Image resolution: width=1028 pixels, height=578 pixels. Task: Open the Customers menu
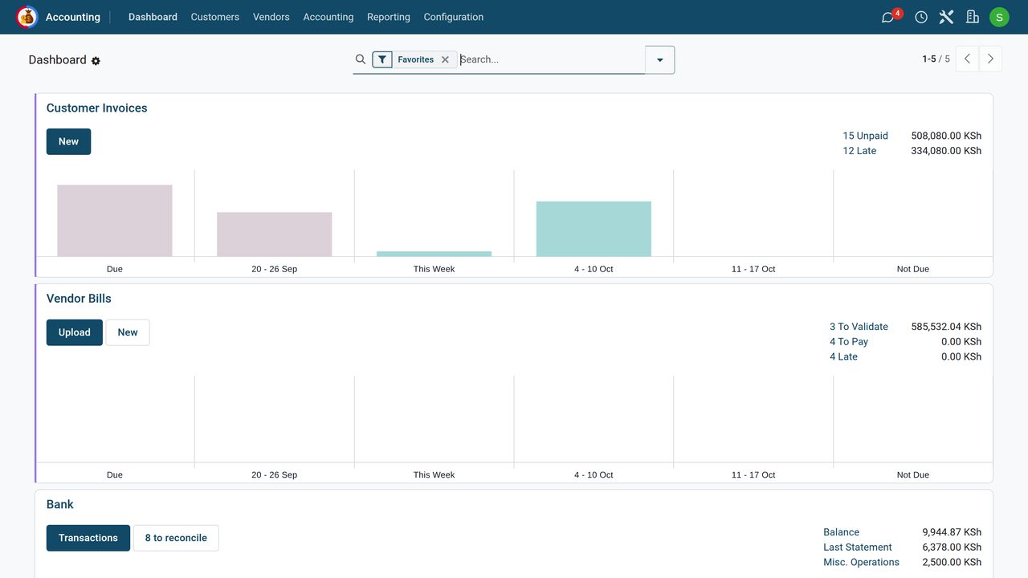215,17
